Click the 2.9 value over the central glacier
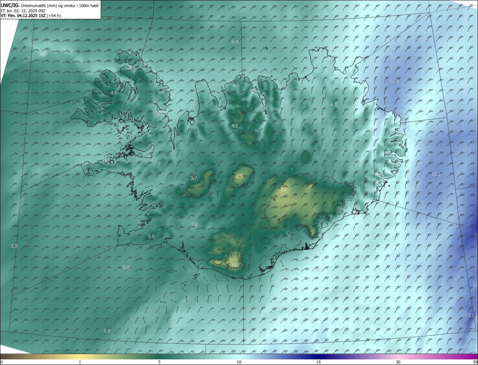Screen dimensions: 478x365 pyautogui.click(x=240, y=176)
